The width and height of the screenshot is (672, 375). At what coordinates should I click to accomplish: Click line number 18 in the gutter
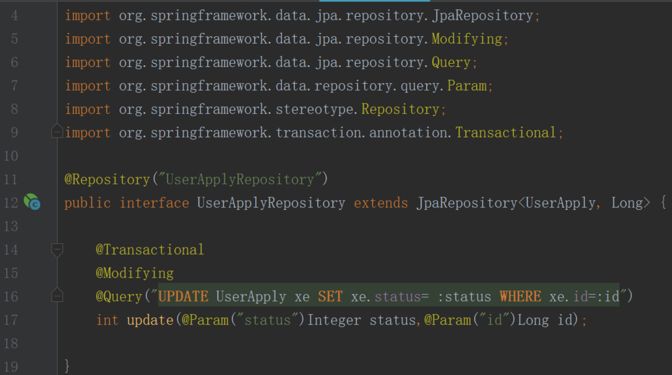click(11, 343)
